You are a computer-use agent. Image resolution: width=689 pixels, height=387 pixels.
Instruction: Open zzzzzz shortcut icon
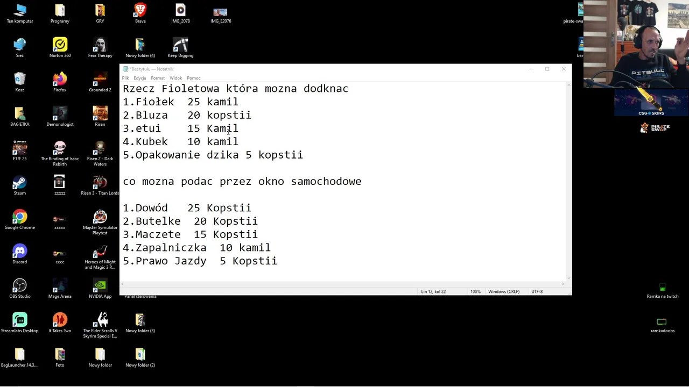pos(60,185)
